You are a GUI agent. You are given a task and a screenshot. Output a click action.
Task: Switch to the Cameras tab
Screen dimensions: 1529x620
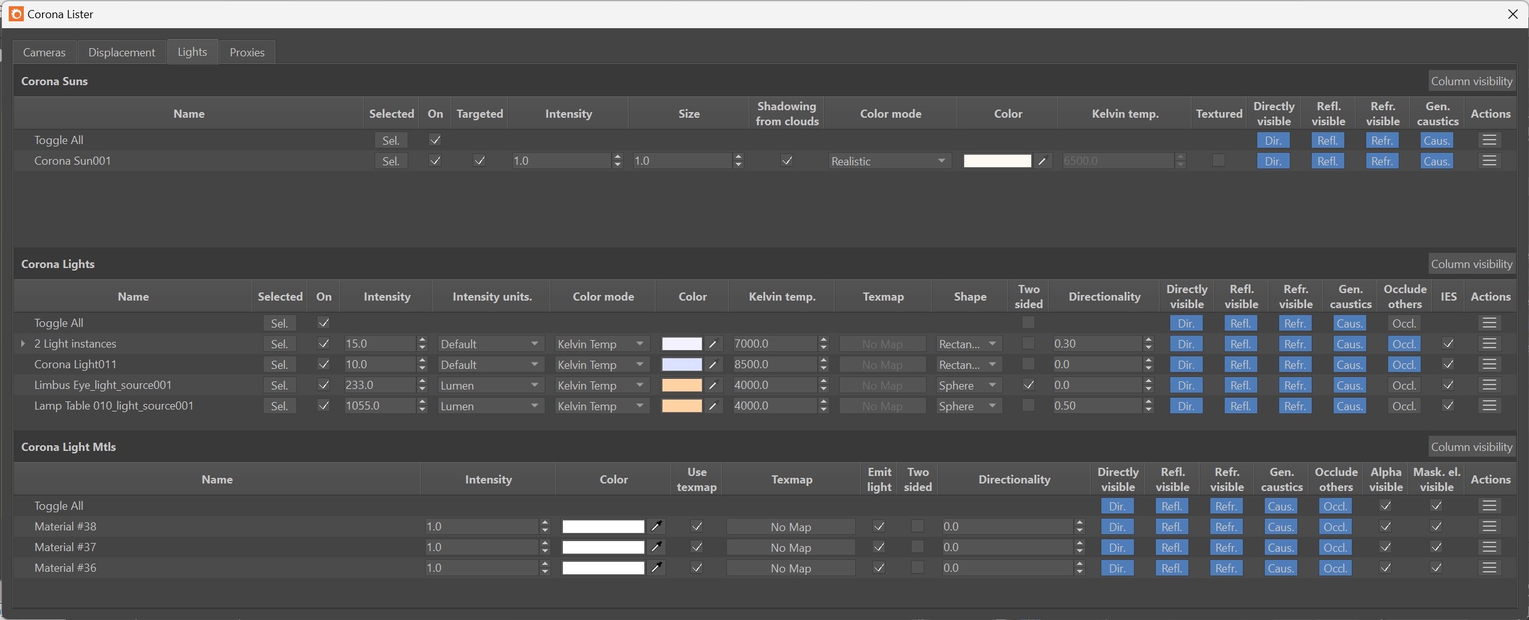(x=44, y=52)
